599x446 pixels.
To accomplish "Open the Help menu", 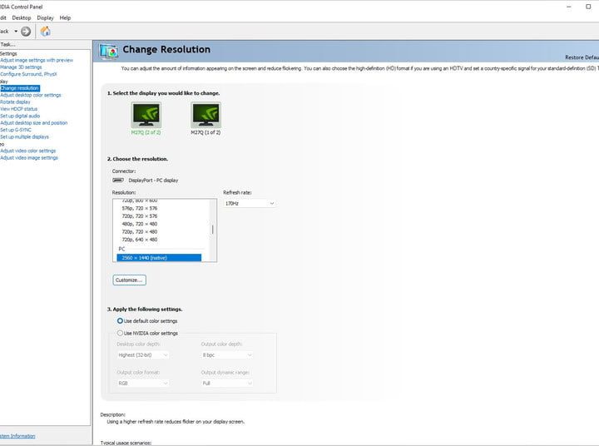I will click(x=65, y=17).
